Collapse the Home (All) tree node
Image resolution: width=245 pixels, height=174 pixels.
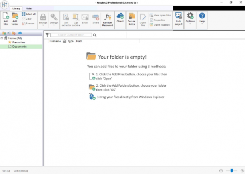tap(2, 38)
